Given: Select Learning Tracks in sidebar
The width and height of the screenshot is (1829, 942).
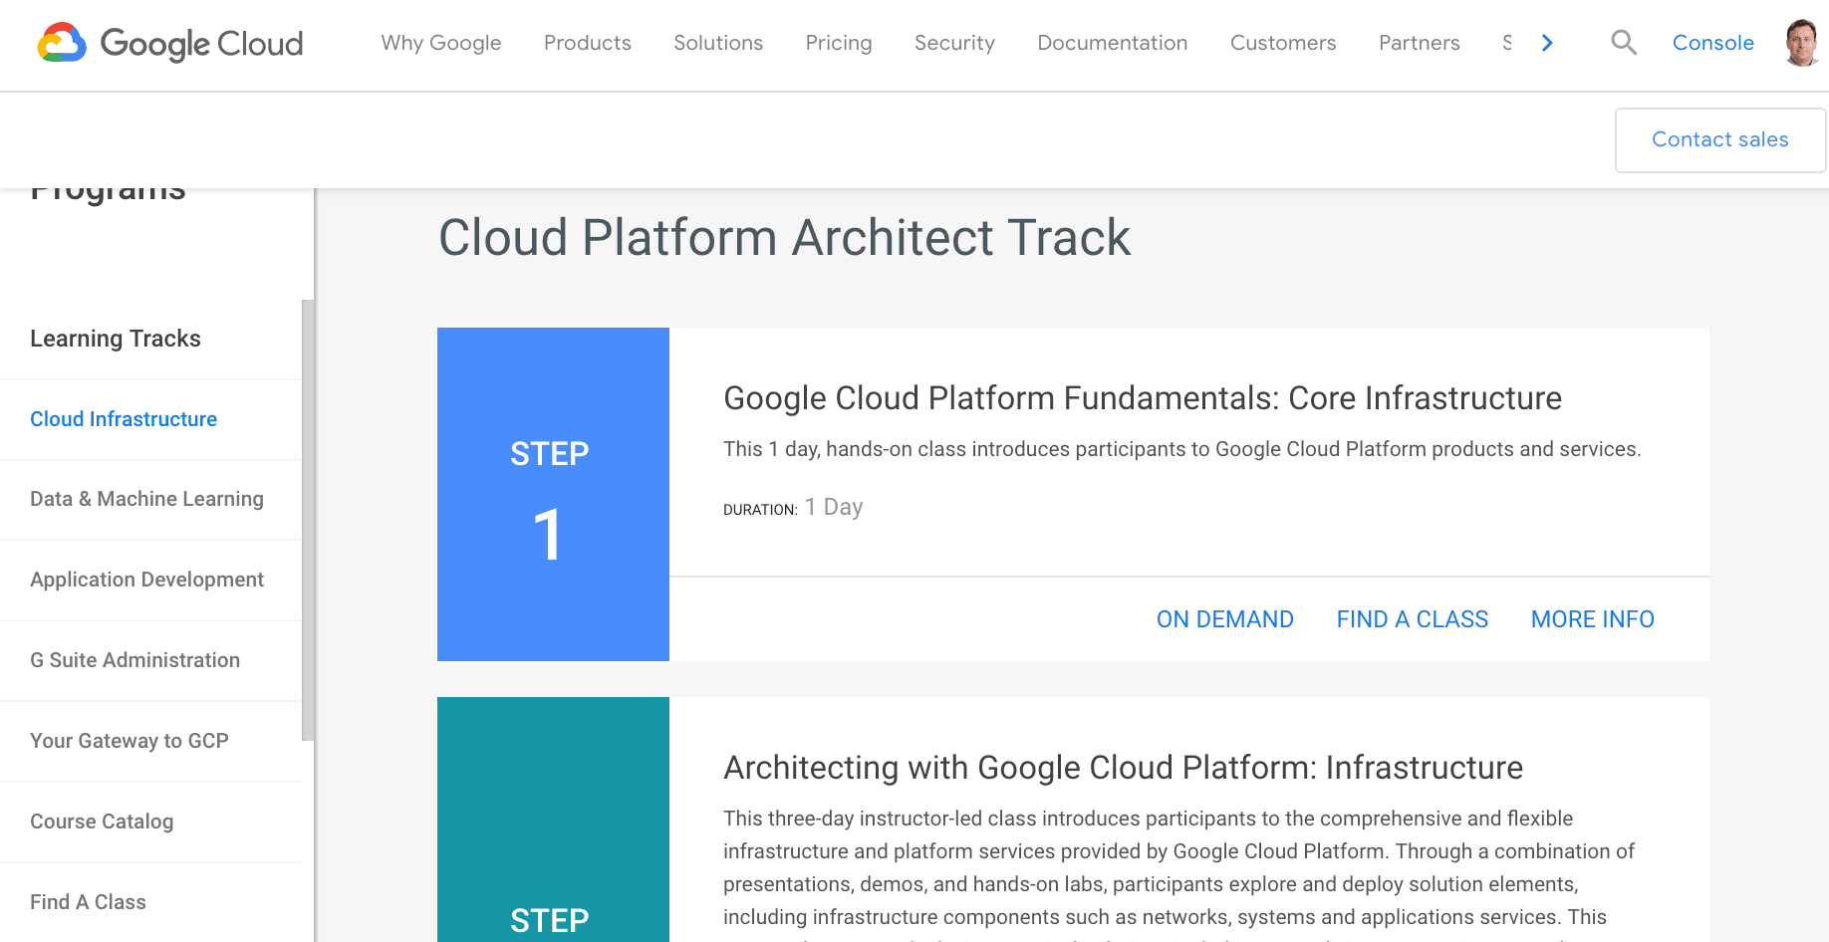Looking at the screenshot, I should (x=116, y=339).
